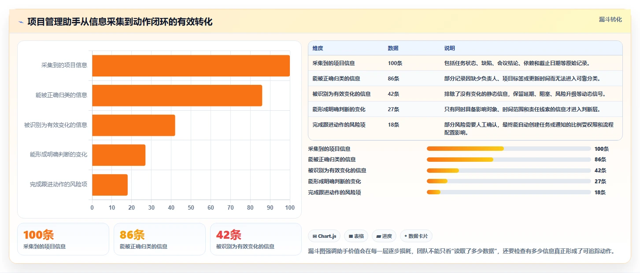Click the progress list label 能形成明确判断的变化
The width and height of the screenshot is (640, 273).
coord(335,182)
